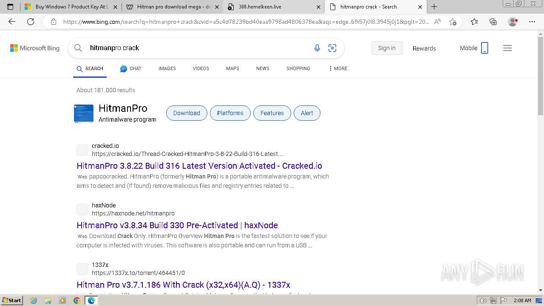The image size is (544, 306).
Task: Open Rewards link
Action: click(x=424, y=48)
